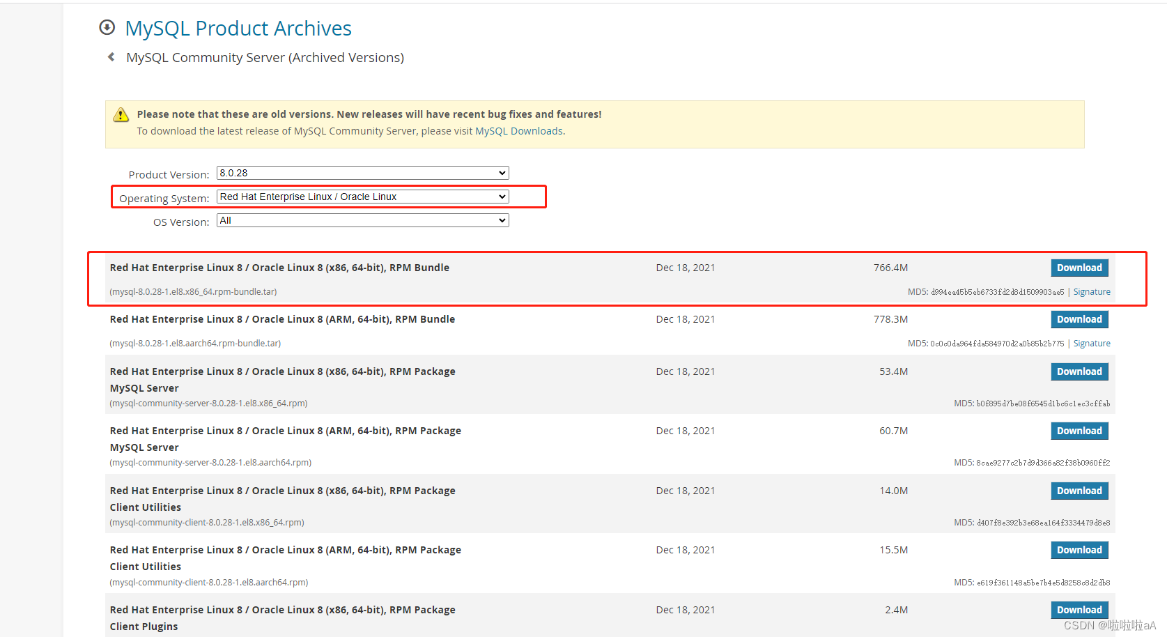Download the Client Utilities ARM package
This screenshot has width=1167, height=637.
[1079, 550]
